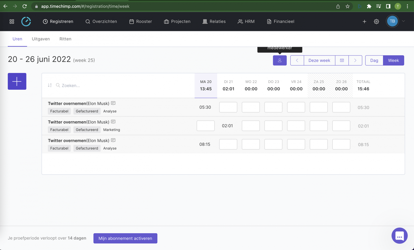Switch to Dag view

pos(374,60)
